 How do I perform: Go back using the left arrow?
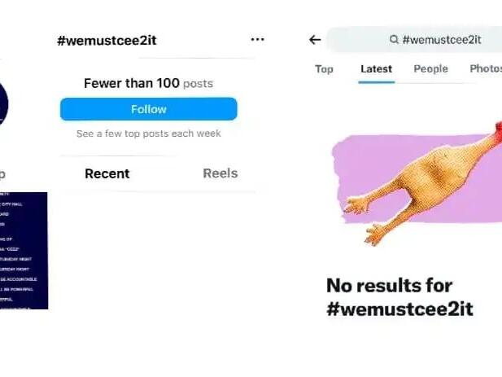coord(315,40)
